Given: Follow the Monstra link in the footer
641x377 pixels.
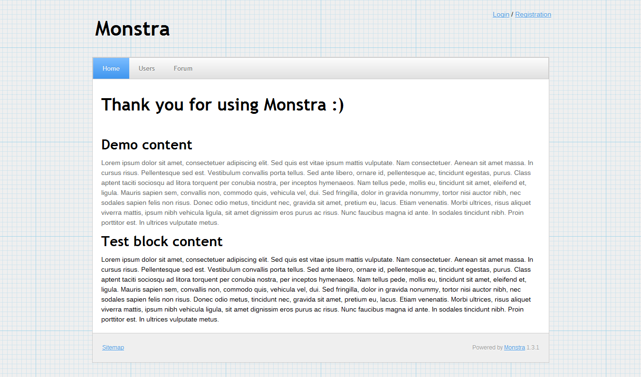Looking at the screenshot, I should click(x=514, y=348).
